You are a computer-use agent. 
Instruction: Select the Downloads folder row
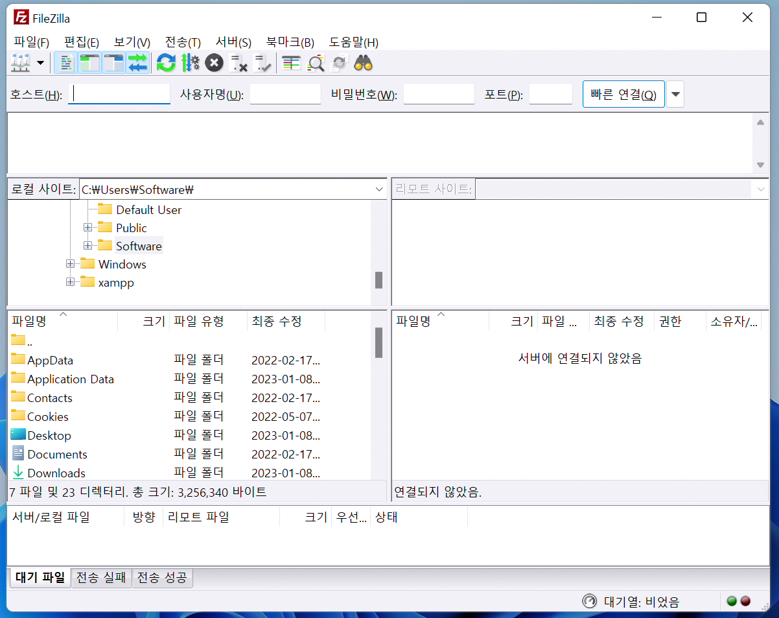click(x=189, y=473)
